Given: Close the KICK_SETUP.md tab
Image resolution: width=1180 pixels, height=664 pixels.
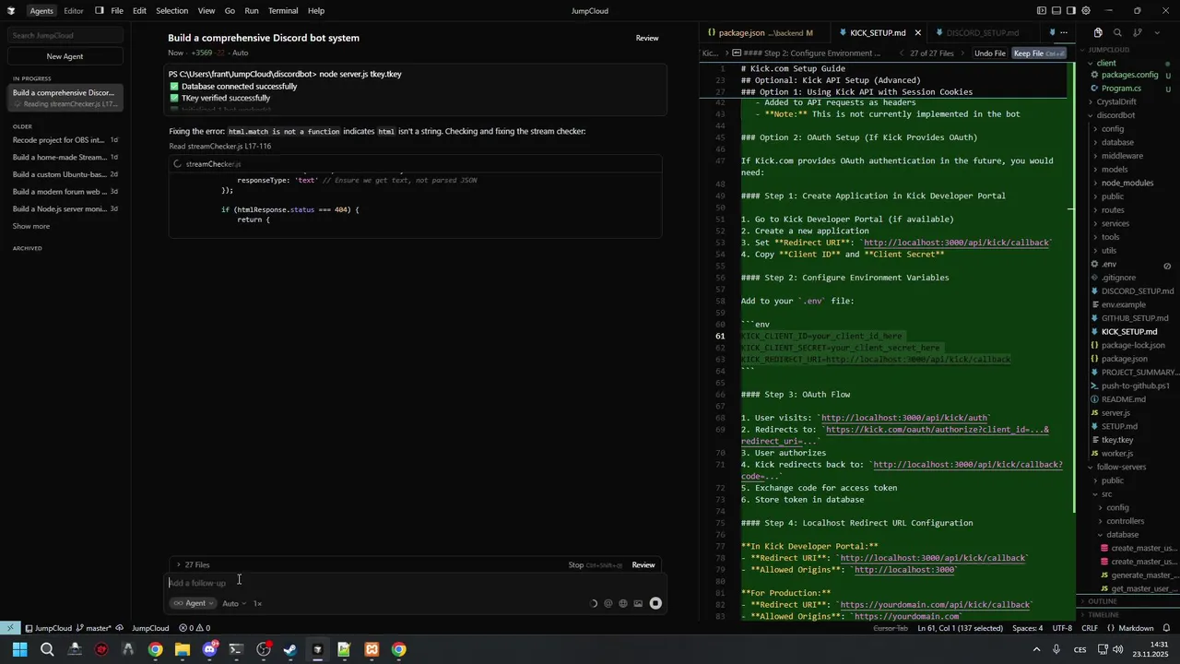Looking at the screenshot, I should (918, 33).
